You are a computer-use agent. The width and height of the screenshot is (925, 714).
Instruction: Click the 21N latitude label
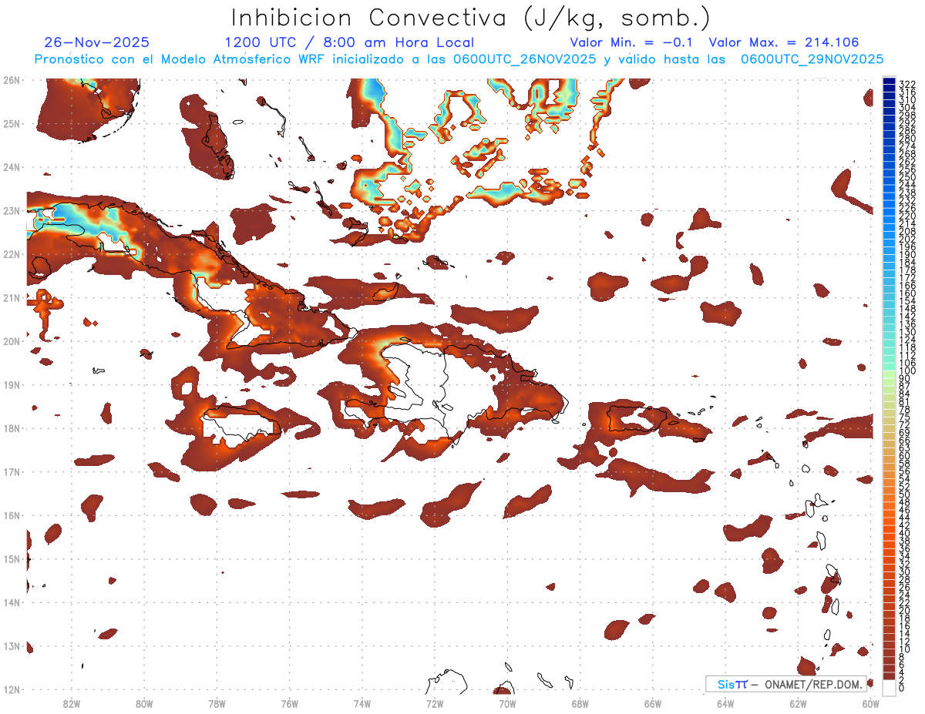point(12,297)
